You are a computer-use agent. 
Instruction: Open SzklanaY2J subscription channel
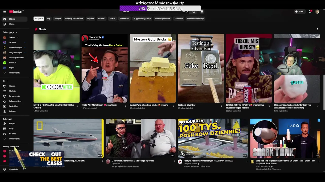click(x=14, y=37)
